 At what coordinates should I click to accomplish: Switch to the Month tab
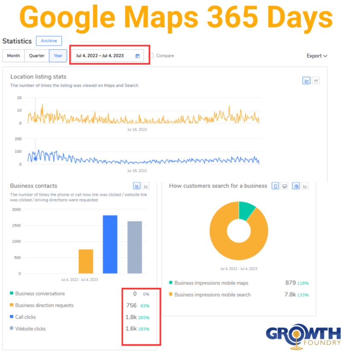coord(13,56)
